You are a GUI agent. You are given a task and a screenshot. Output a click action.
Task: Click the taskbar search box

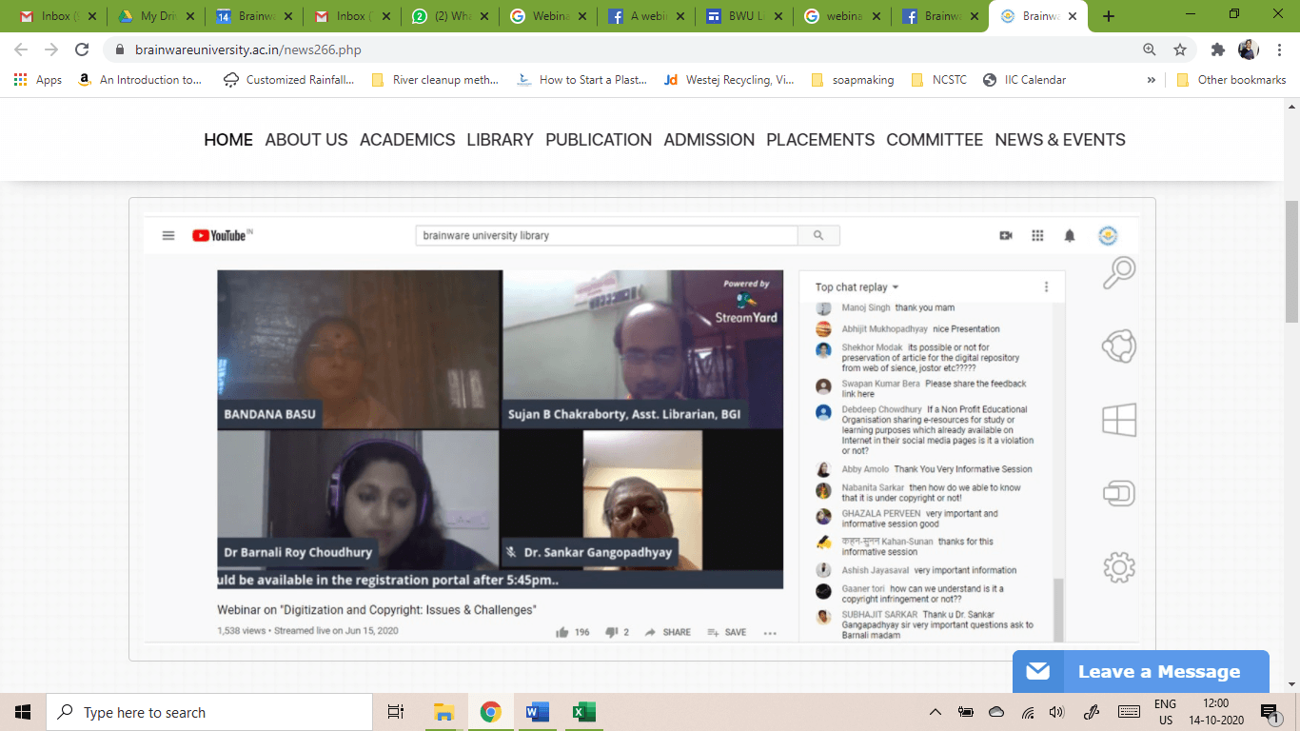209,712
